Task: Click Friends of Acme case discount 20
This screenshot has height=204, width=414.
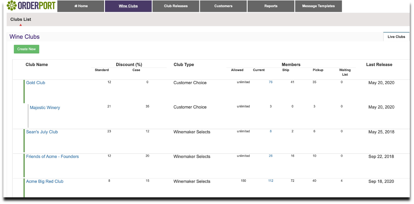Action: point(147,156)
